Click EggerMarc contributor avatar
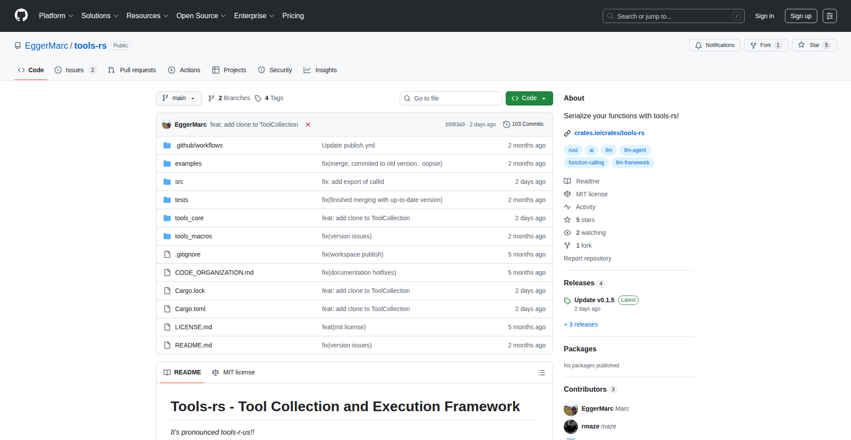This screenshot has height=440, width=851. pos(570,409)
